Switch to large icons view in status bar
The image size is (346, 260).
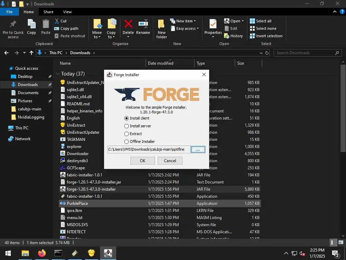click(341, 242)
